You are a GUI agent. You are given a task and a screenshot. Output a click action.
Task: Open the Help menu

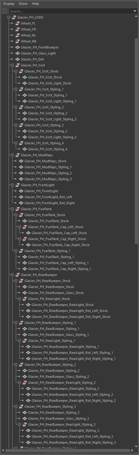(x=35, y=4)
